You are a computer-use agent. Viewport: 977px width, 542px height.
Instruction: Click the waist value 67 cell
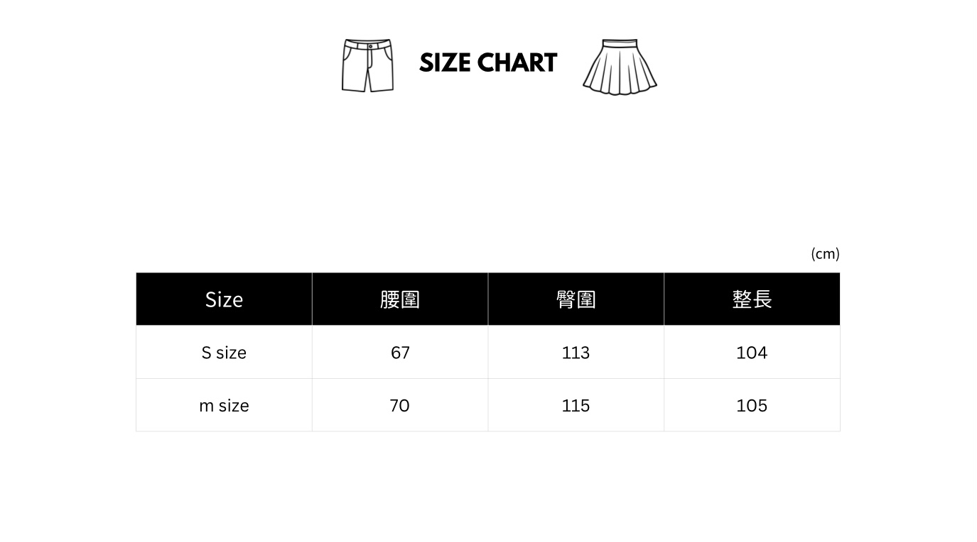pyautogui.click(x=400, y=353)
